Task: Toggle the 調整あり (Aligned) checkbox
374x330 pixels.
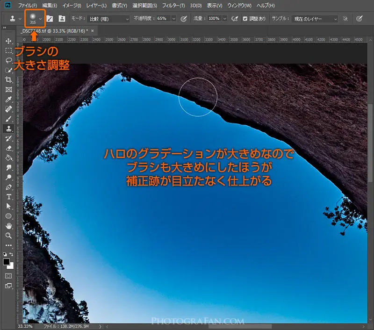Action: click(x=245, y=19)
